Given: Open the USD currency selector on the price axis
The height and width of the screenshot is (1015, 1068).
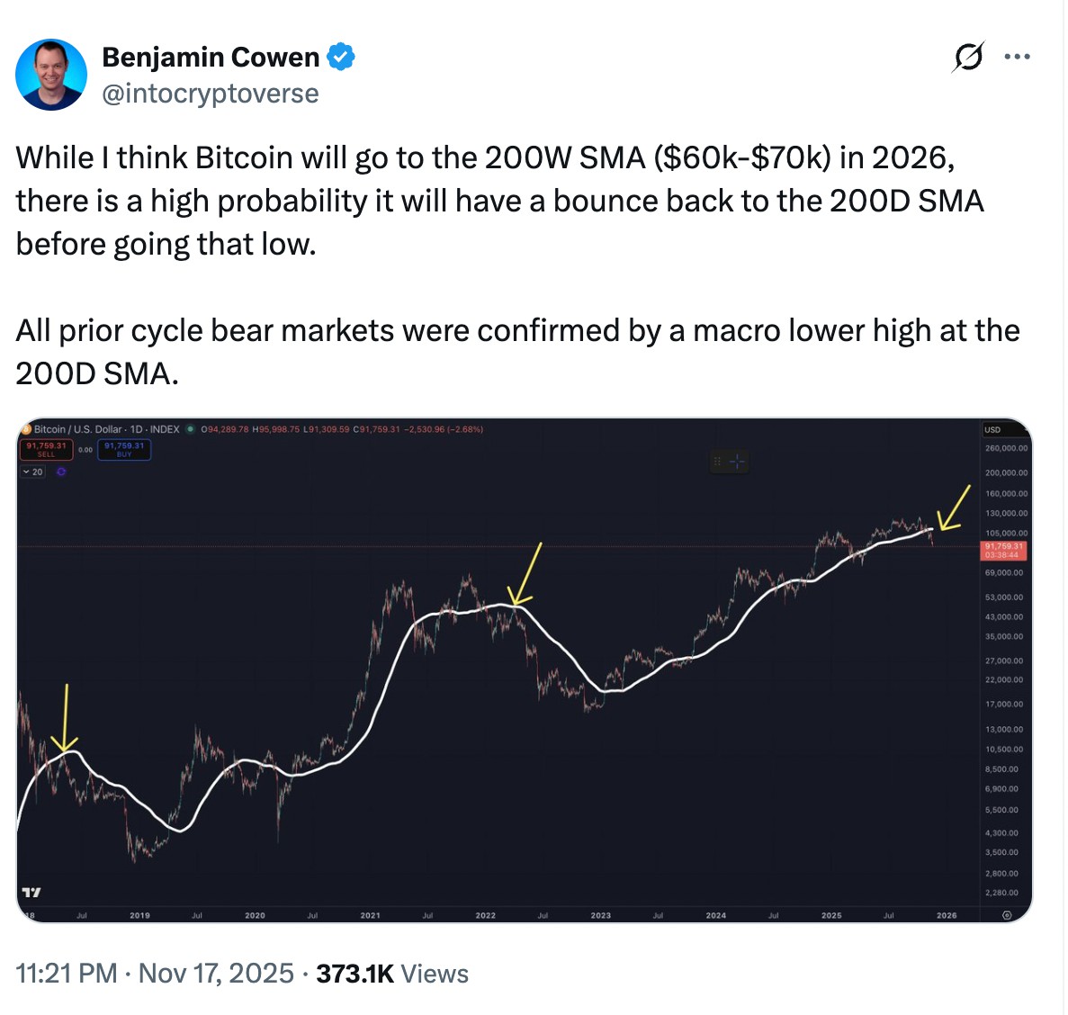Looking at the screenshot, I should [x=993, y=429].
